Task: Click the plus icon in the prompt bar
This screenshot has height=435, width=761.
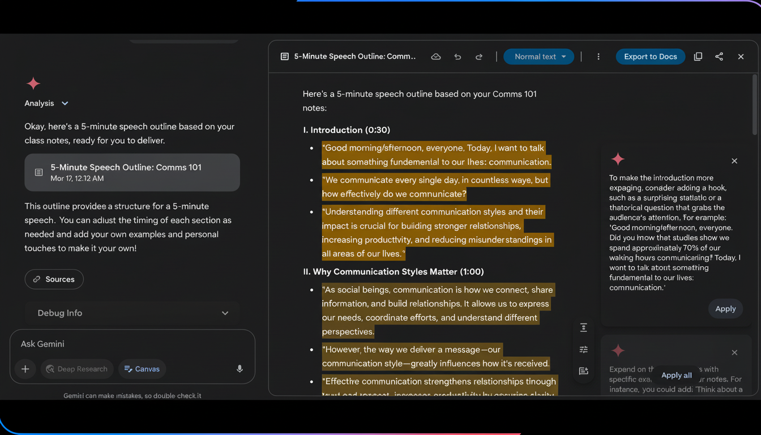Action: click(x=25, y=369)
